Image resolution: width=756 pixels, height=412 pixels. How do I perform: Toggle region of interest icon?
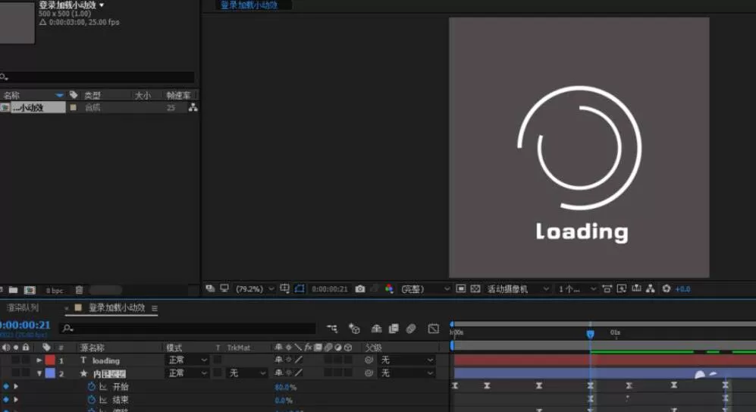coord(461,288)
